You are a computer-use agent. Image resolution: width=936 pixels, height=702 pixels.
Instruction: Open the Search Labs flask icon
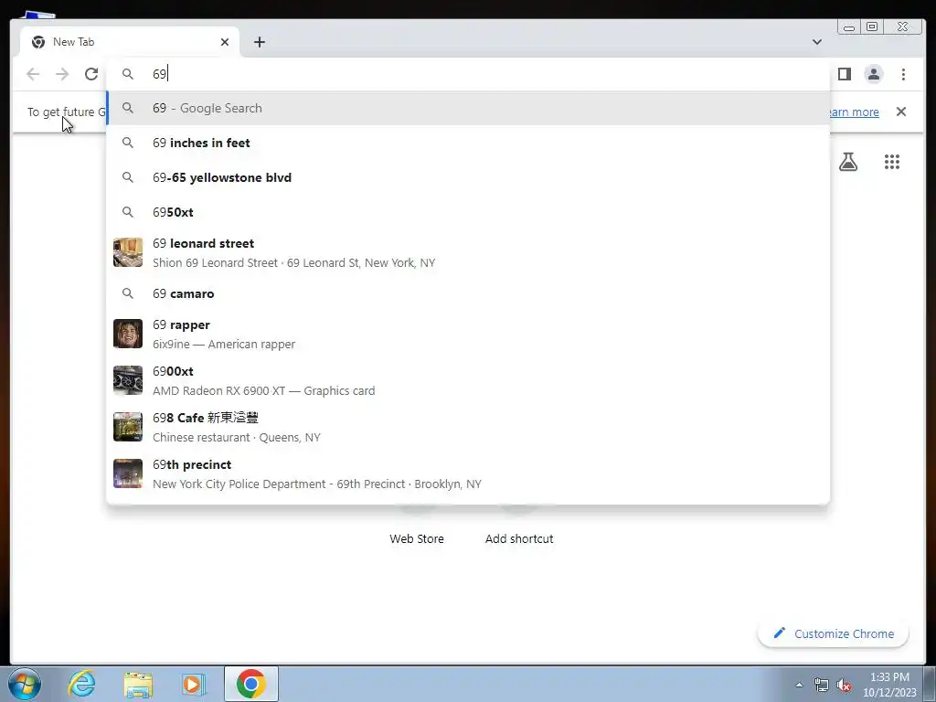coord(847,162)
